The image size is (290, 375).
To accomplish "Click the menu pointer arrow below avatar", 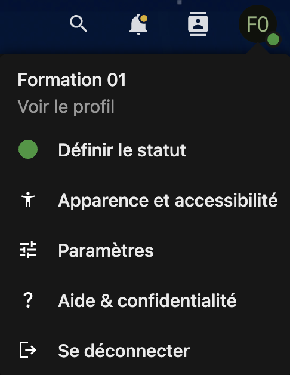I will tap(258, 49).
